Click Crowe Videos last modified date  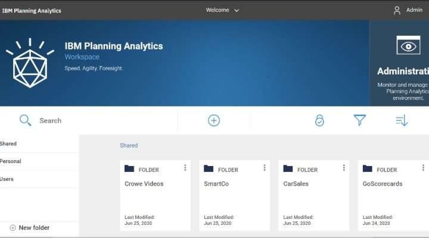point(138,223)
